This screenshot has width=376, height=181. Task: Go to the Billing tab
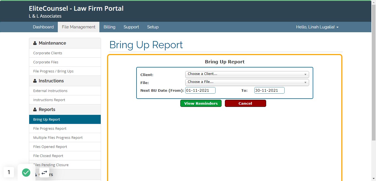coord(109,27)
